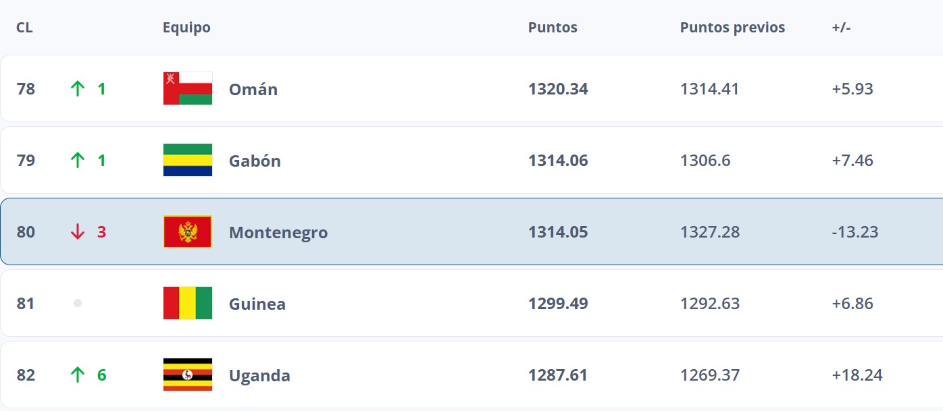The image size is (943, 411).
Task: Click the CL column header
Action: pyautogui.click(x=24, y=28)
